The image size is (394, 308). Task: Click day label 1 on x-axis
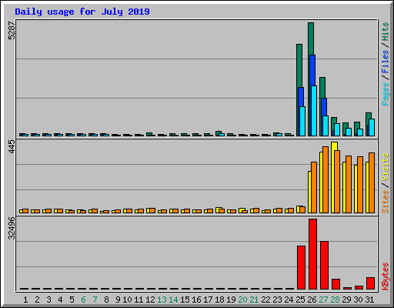(25, 300)
